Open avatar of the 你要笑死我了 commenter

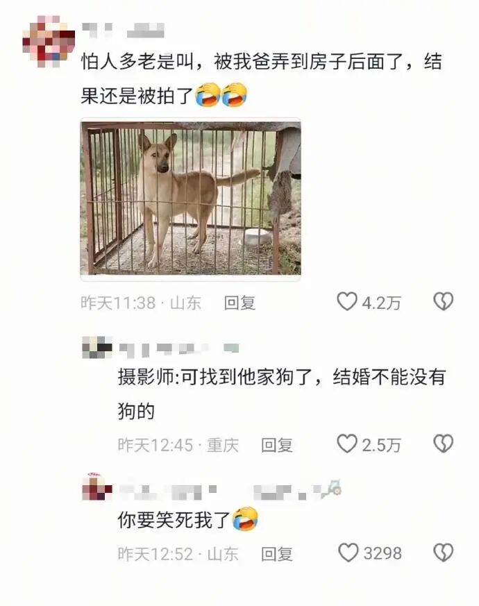click(97, 487)
